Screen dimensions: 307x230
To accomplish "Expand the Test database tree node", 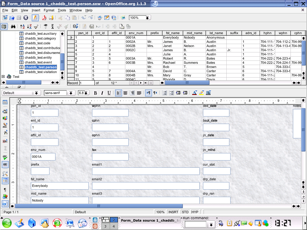I will [3, 77].
